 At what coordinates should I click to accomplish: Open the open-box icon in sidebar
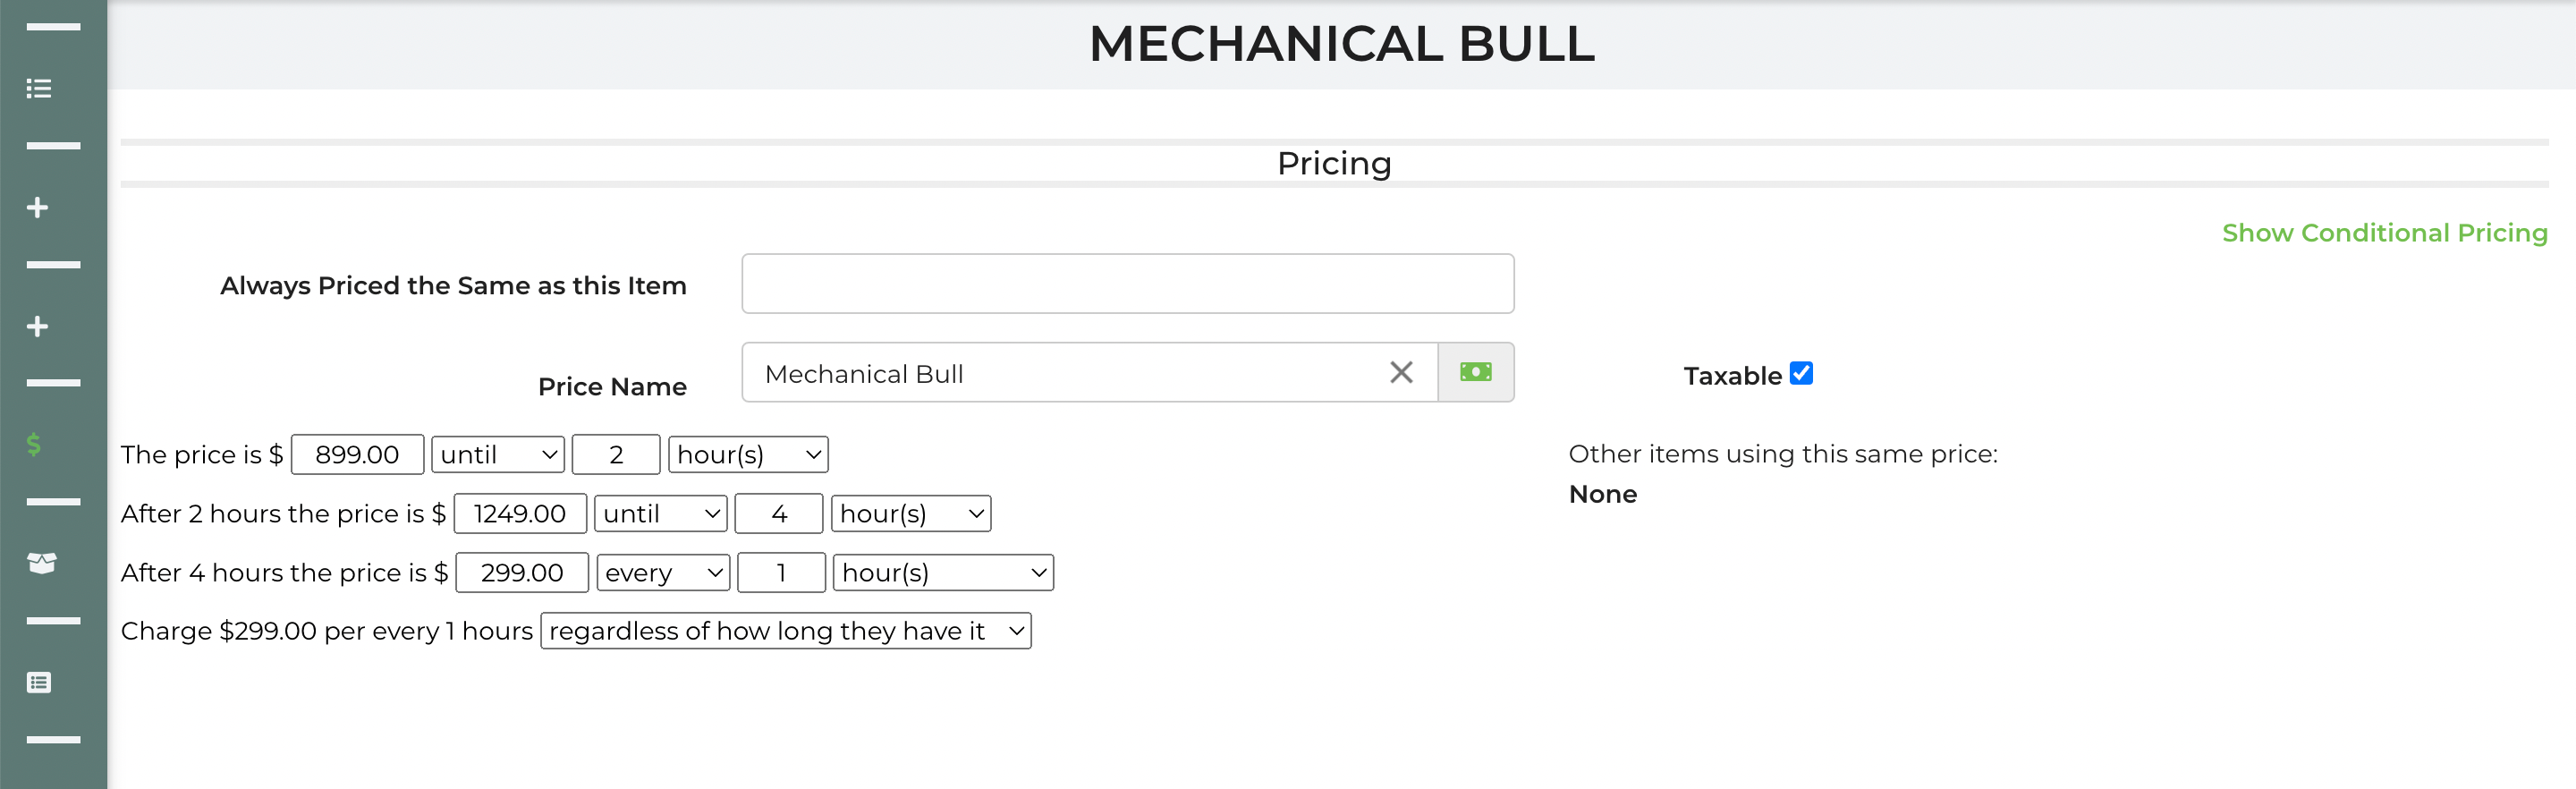click(x=41, y=563)
